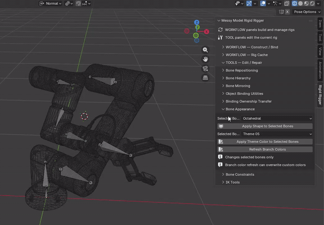This screenshot has height=225, width=324.
Task: Open the Octahedral bone shape dropdown
Action: click(x=277, y=118)
